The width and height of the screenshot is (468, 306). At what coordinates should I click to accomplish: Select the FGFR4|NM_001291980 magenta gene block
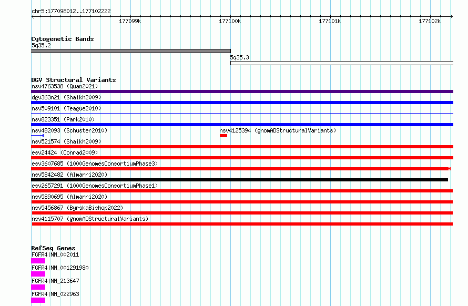38,274
